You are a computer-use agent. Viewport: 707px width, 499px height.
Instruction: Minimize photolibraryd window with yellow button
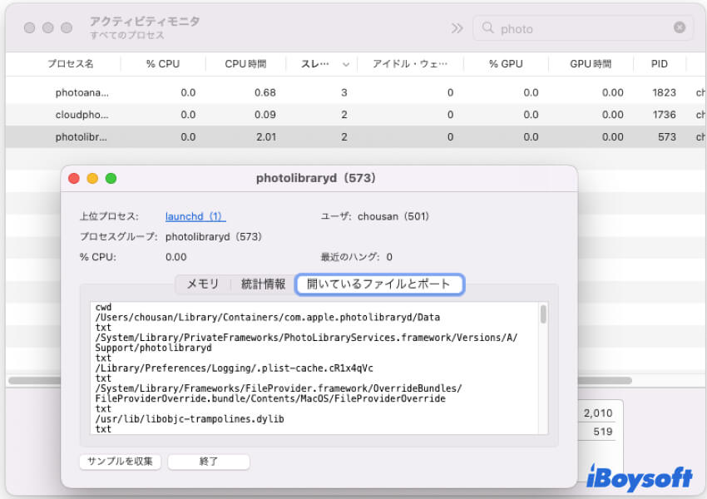(92, 179)
